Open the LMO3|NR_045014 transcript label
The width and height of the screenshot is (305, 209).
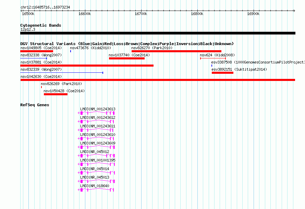coord(95,169)
